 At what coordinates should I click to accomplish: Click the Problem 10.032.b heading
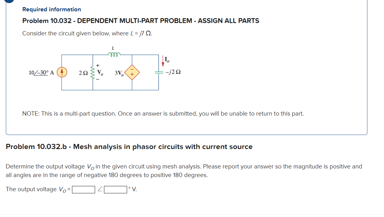[129, 147]
